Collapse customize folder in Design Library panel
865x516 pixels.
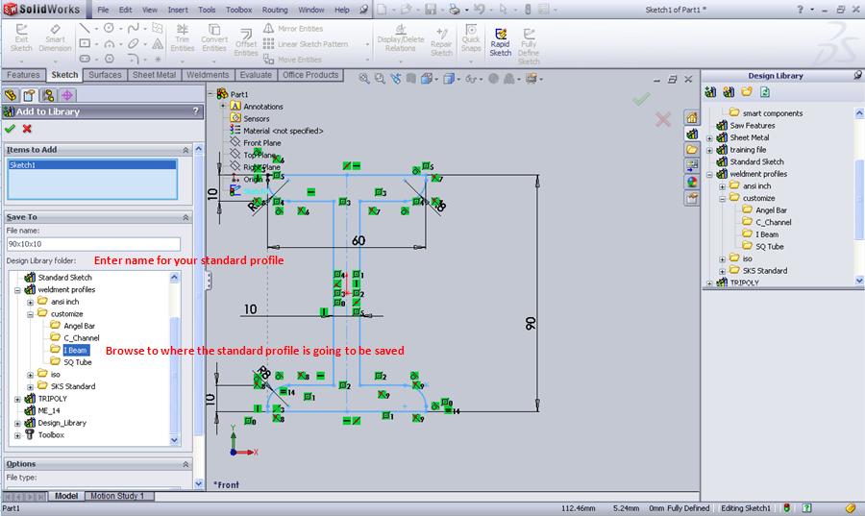tap(722, 199)
